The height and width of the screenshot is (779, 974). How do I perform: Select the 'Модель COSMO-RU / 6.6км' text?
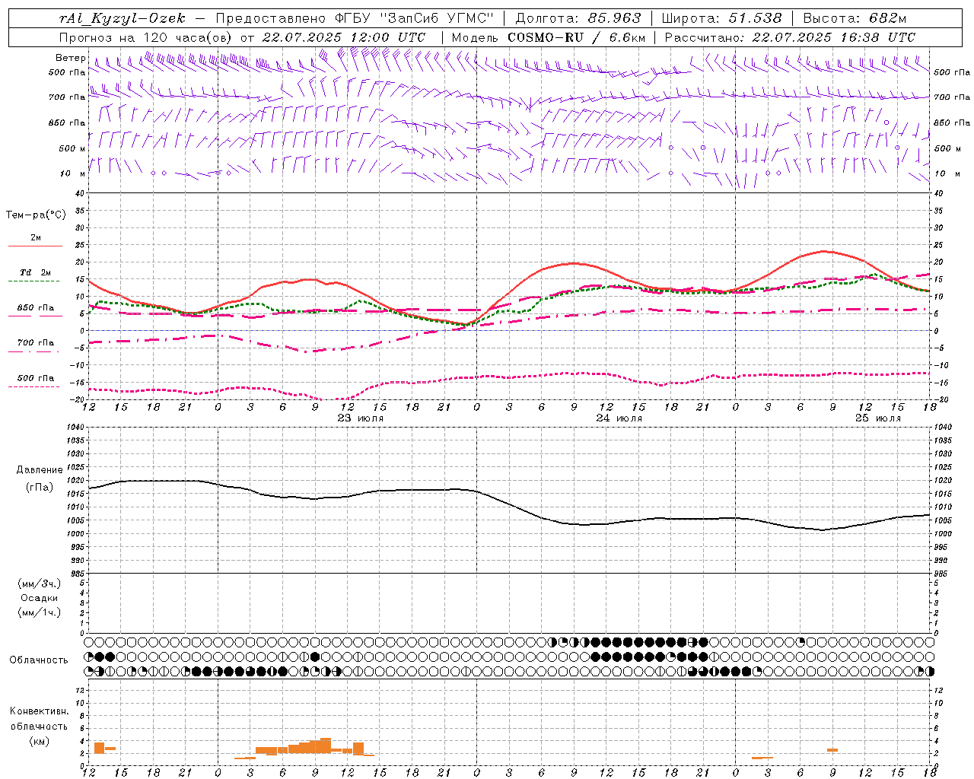pyautogui.click(x=548, y=37)
